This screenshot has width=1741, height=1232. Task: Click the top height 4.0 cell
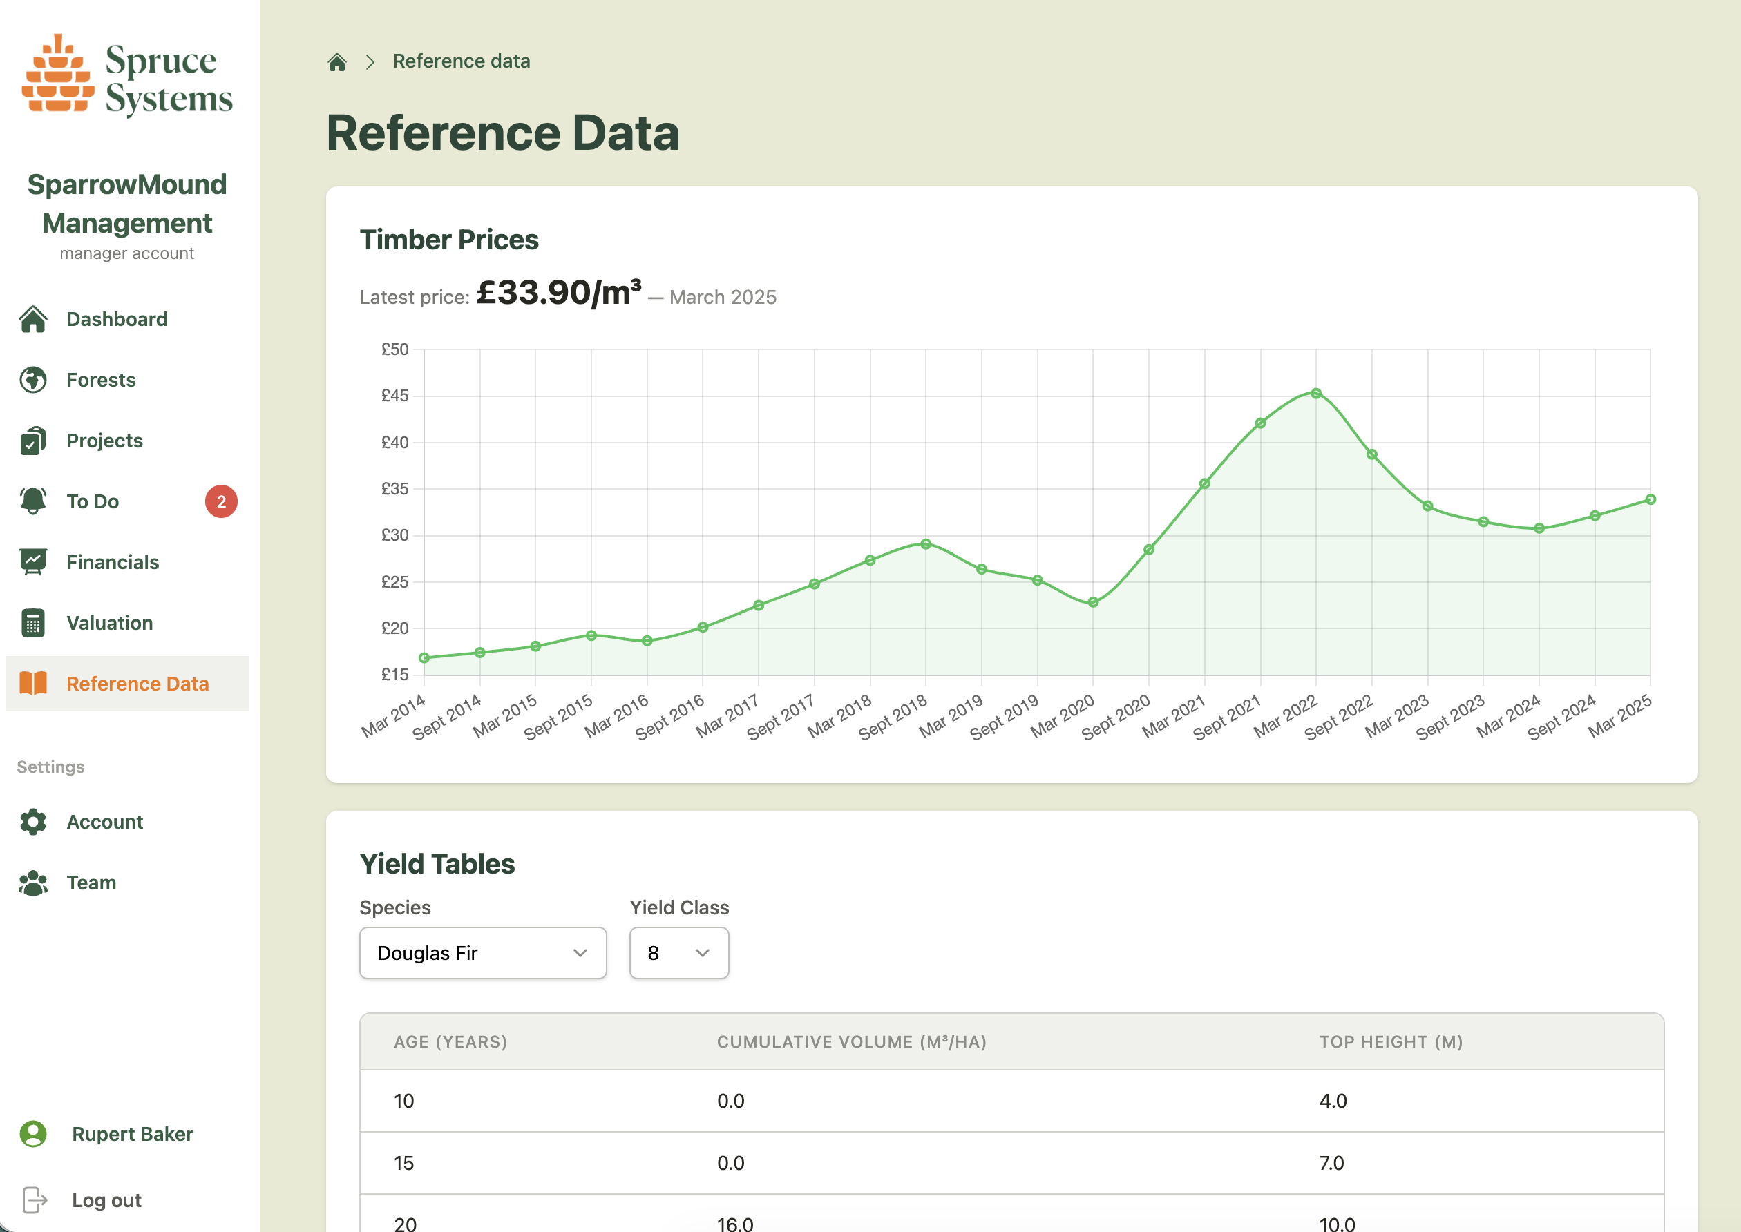pyautogui.click(x=1333, y=1101)
